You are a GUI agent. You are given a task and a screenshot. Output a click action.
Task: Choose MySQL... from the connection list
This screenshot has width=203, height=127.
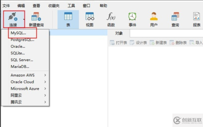[x=18, y=33]
